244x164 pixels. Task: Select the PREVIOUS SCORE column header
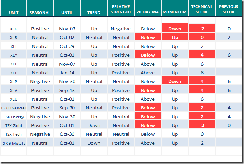coord(228,10)
